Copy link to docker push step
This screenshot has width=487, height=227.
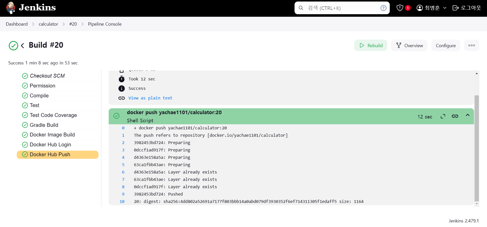click(x=455, y=116)
